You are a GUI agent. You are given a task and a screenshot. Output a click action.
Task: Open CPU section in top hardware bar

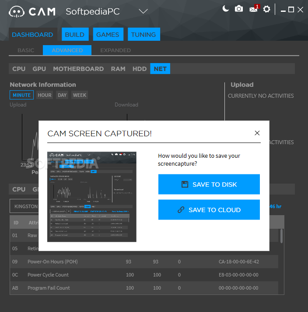click(x=19, y=69)
